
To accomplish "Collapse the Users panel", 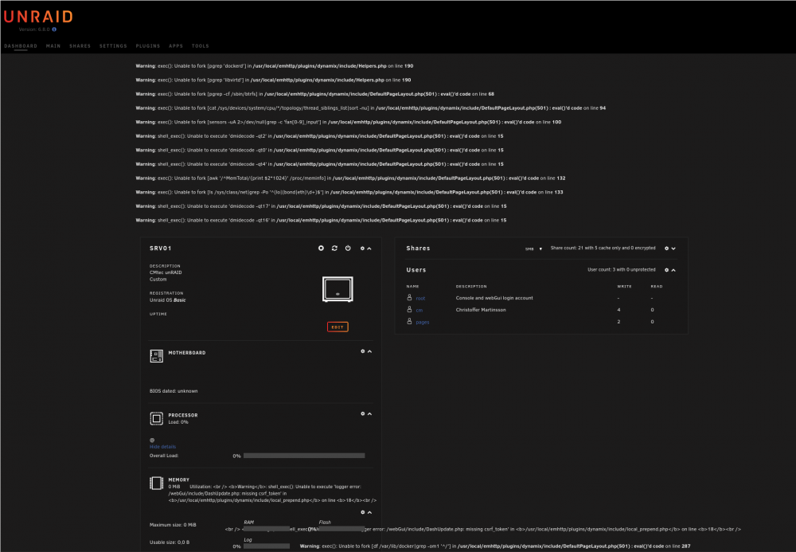I will pos(673,270).
